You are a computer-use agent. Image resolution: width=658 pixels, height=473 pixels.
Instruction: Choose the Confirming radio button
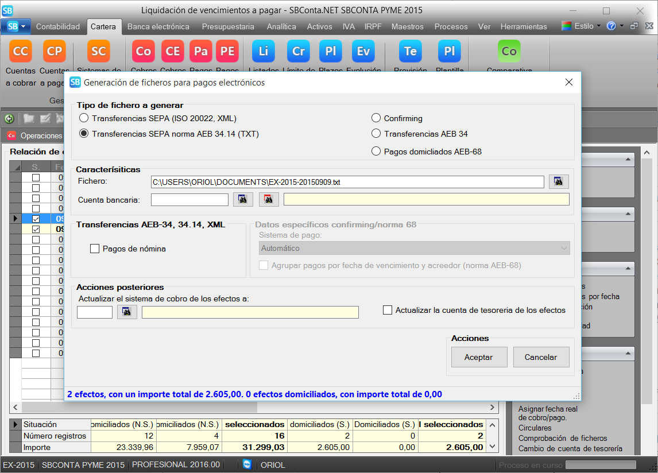pos(376,118)
